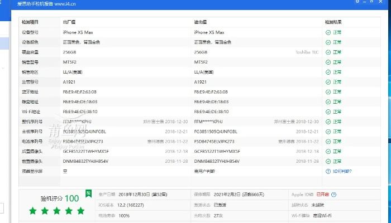Open the settings gear in the title bar
The height and width of the screenshot is (223, 391).
click(x=357, y=2)
